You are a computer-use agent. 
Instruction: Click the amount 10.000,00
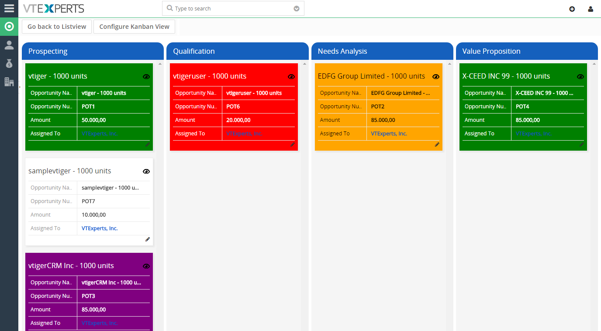(93, 215)
